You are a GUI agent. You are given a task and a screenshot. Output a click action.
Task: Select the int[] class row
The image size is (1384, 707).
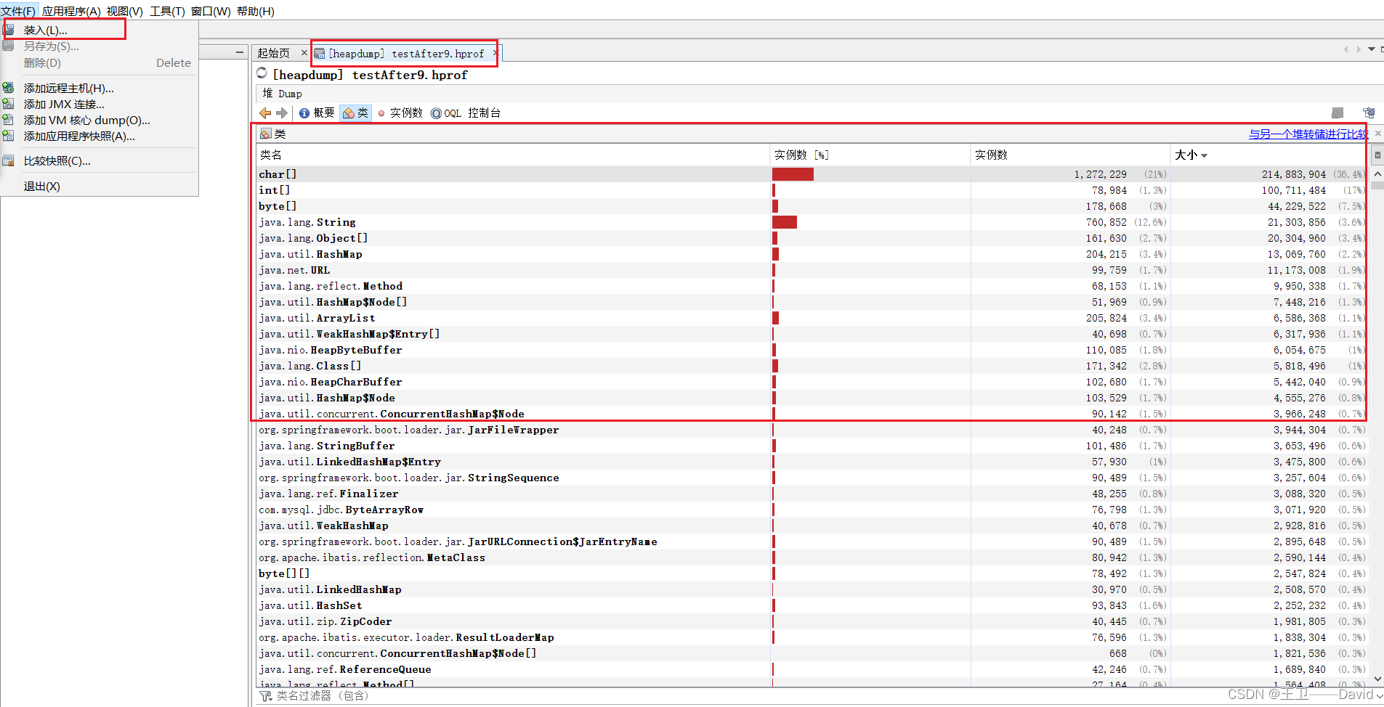tap(812, 190)
